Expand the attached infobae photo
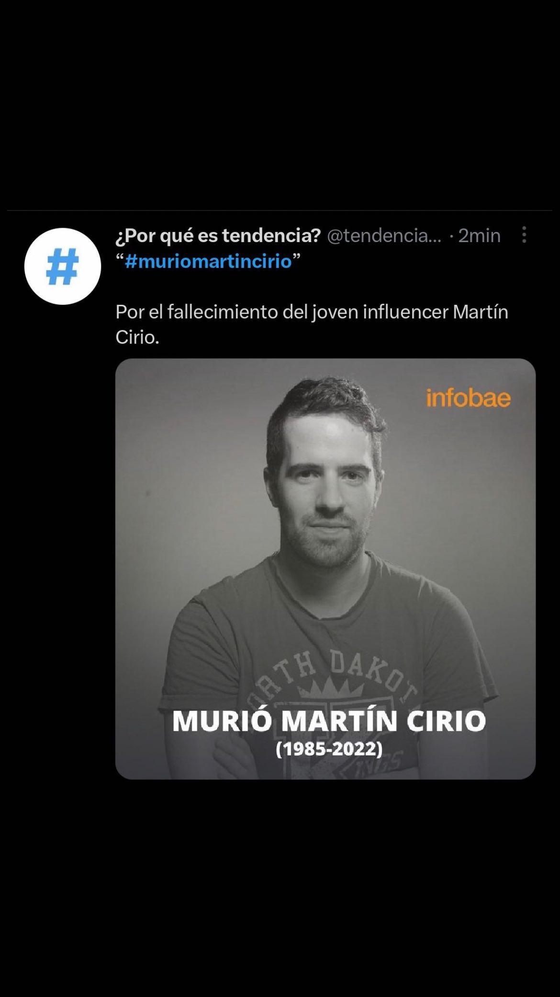The image size is (560, 997). coord(325,569)
